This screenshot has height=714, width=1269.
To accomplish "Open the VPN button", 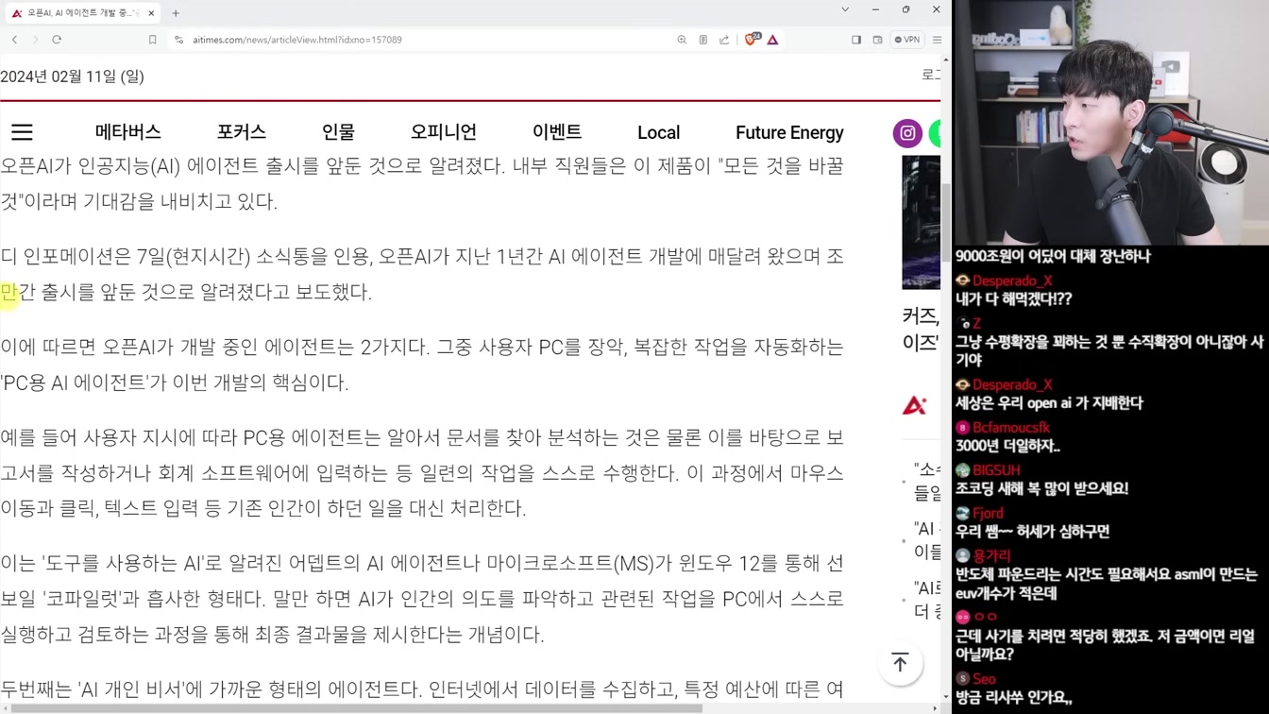I will click(907, 40).
